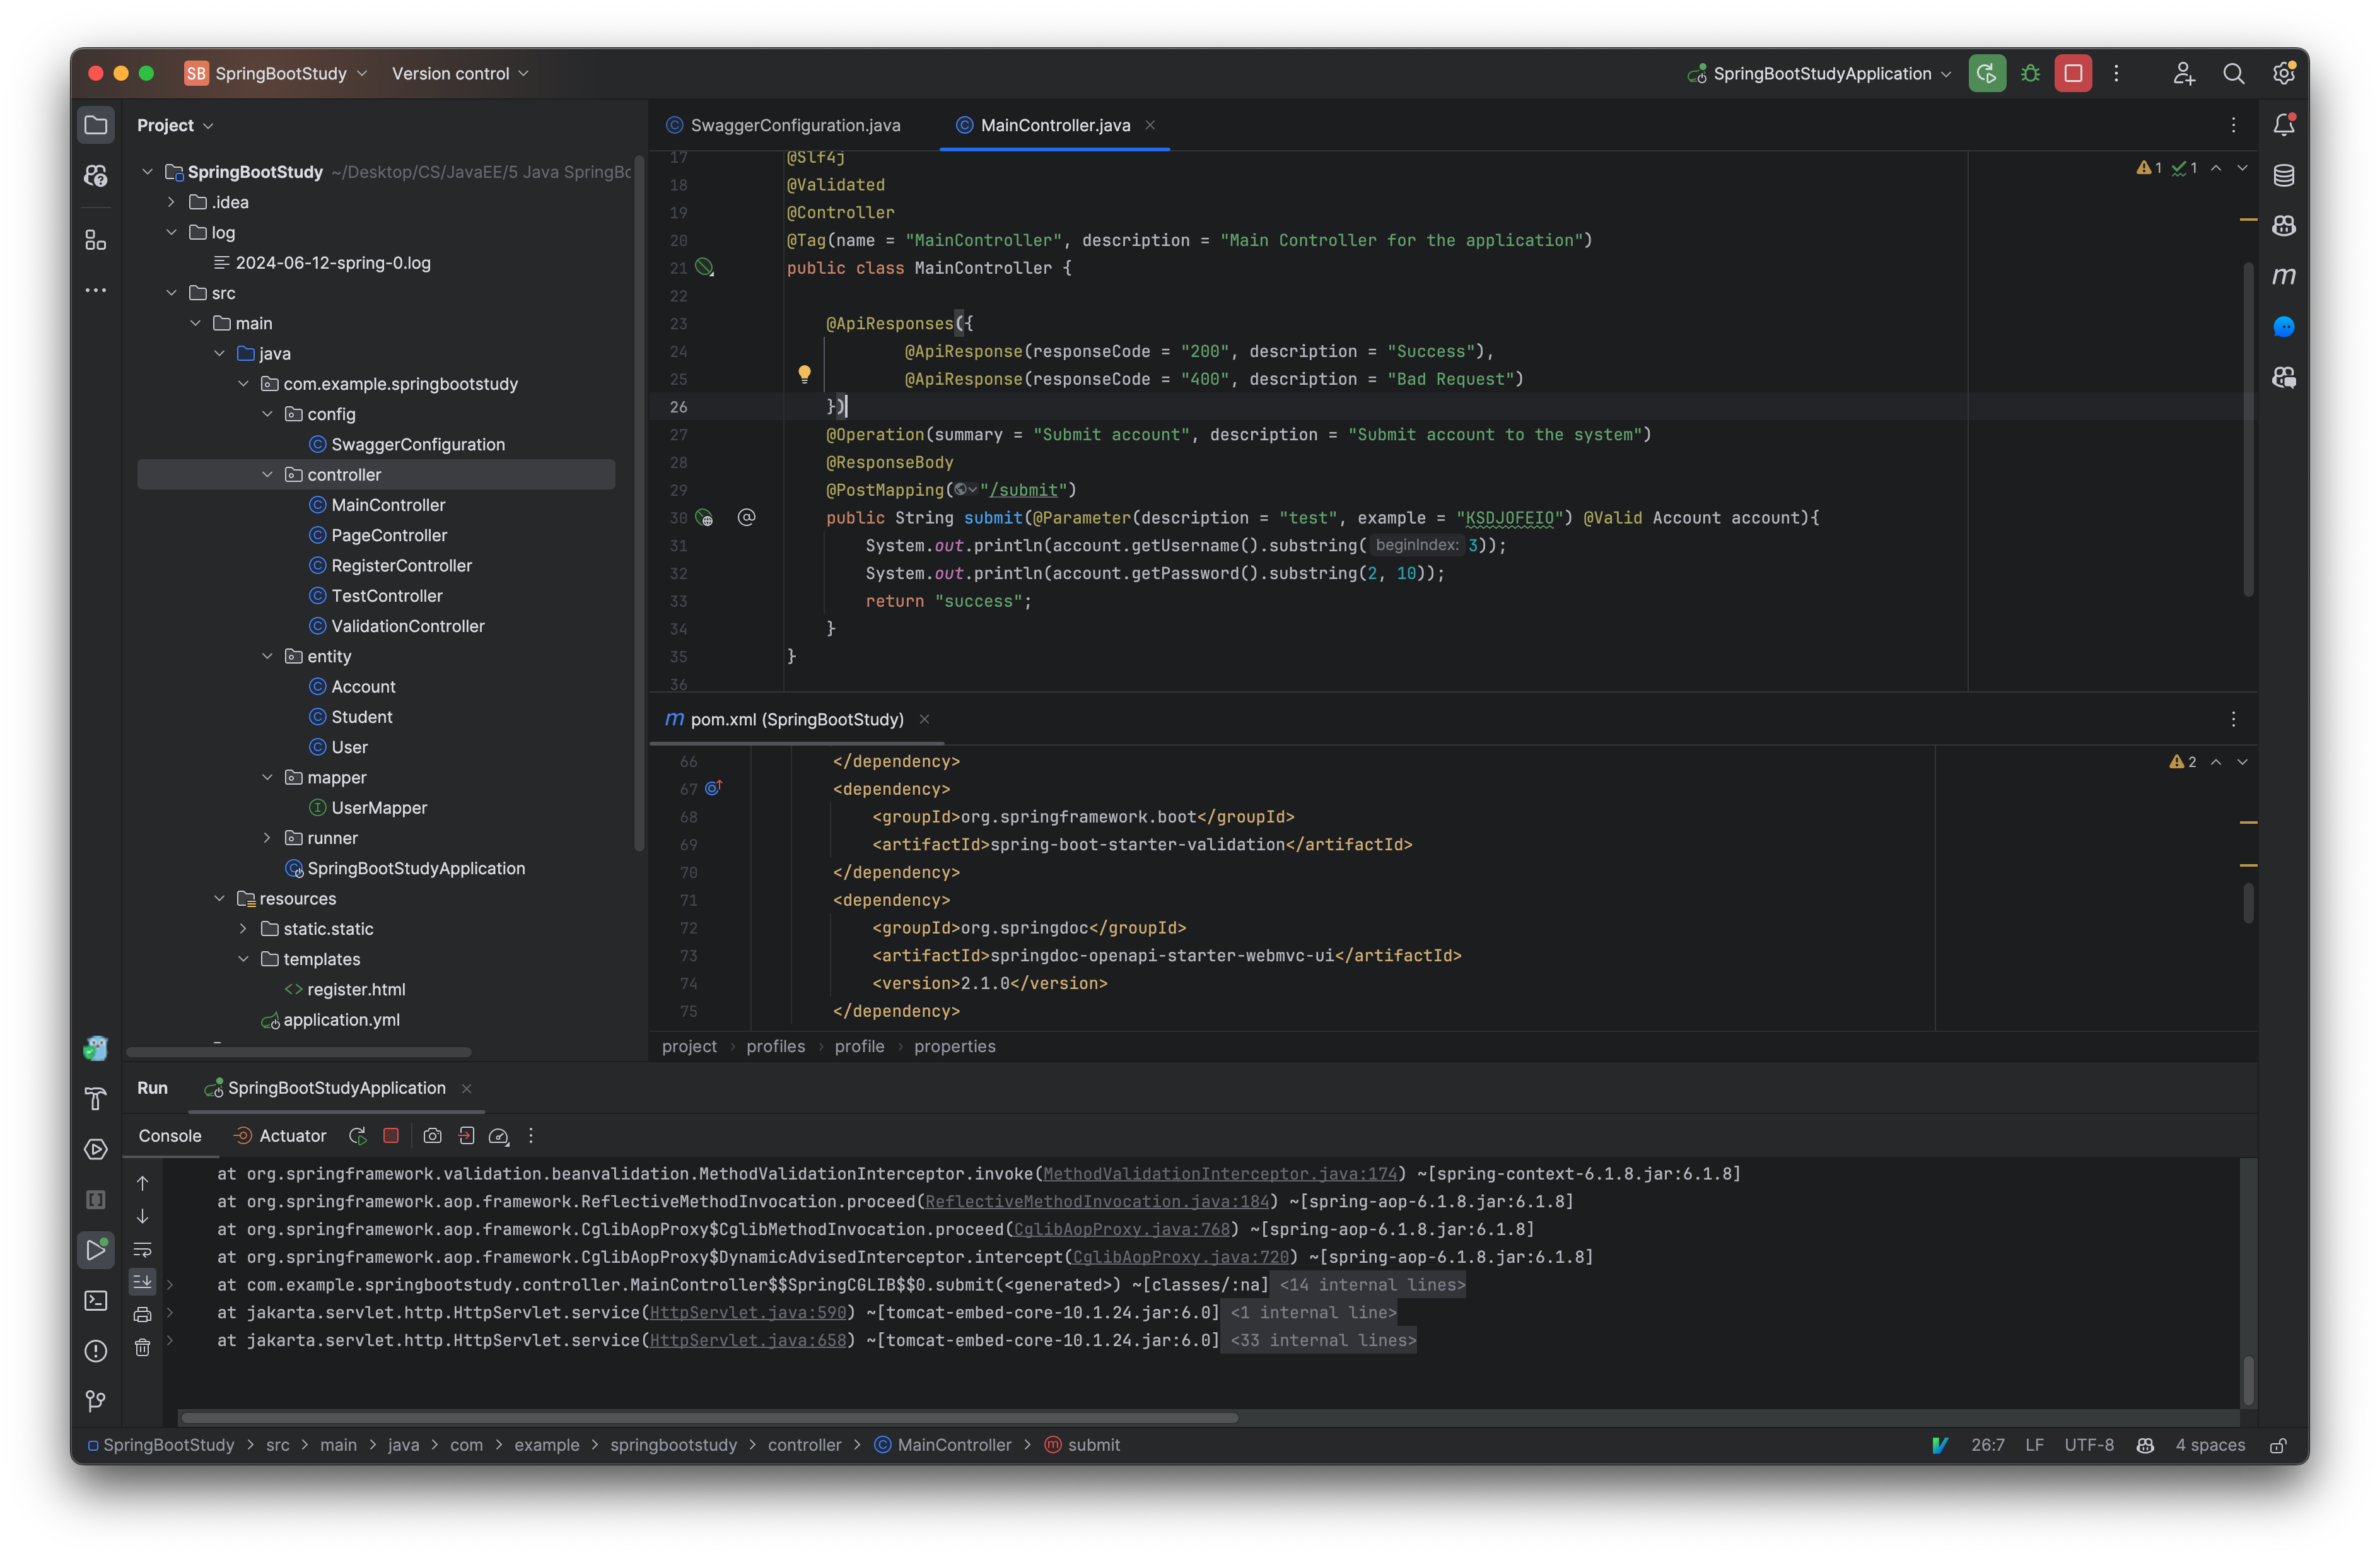The height and width of the screenshot is (1558, 2380).
Task: Open the Services tool window icon
Action: (96, 1149)
